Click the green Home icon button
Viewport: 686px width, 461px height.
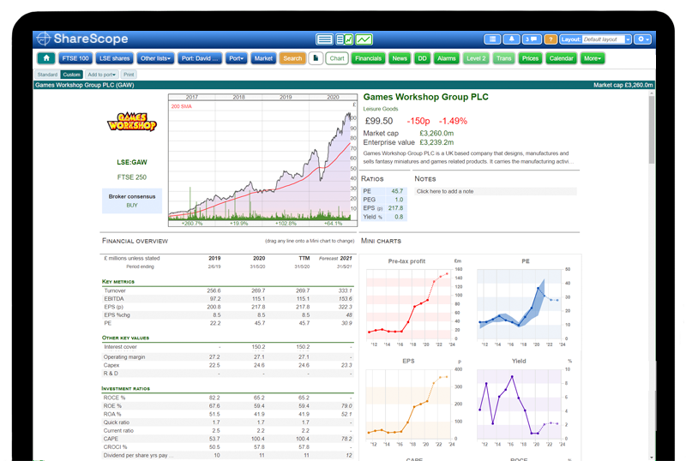pos(46,58)
